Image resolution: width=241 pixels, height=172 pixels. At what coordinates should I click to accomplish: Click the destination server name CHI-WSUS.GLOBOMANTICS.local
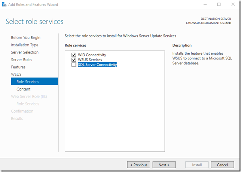[208, 23]
